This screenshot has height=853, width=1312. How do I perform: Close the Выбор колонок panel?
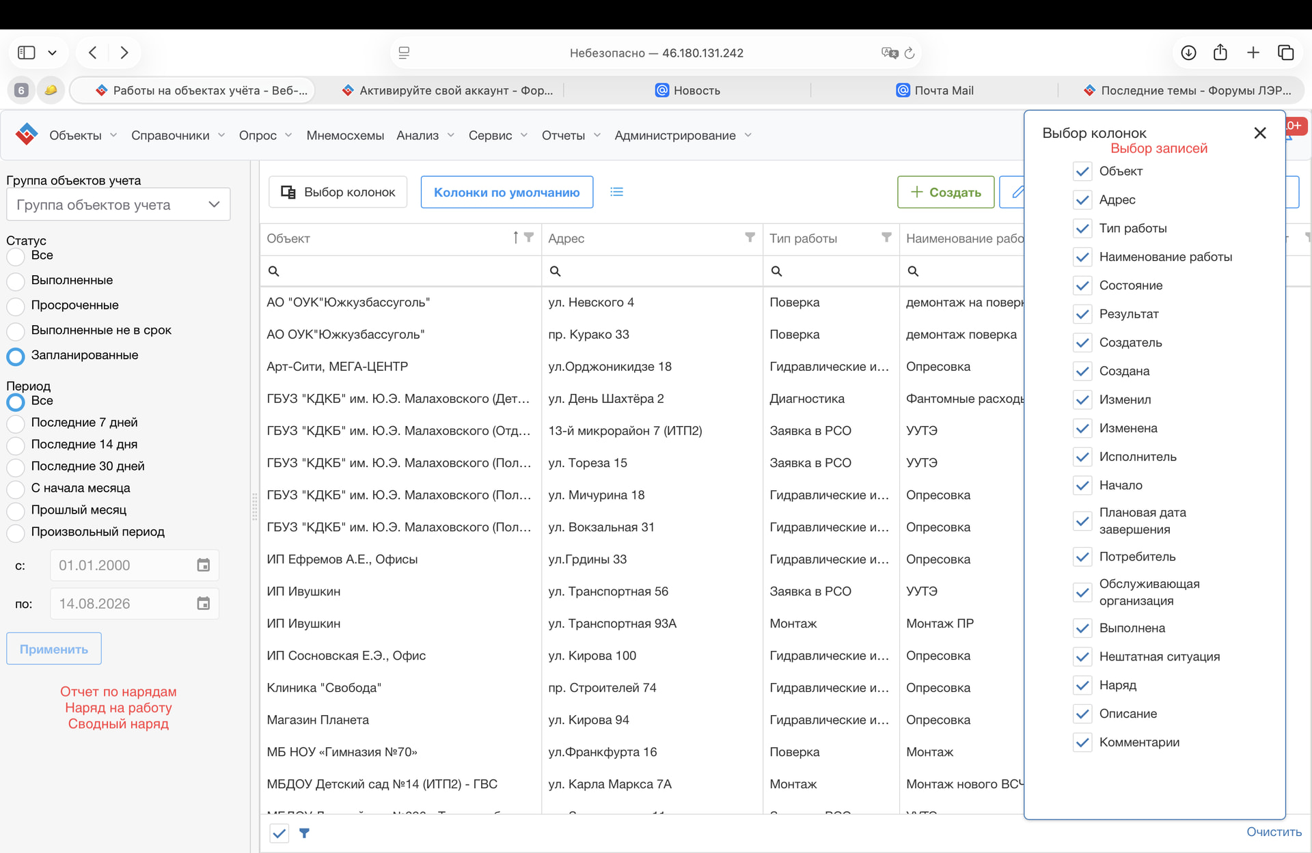pos(1260,133)
